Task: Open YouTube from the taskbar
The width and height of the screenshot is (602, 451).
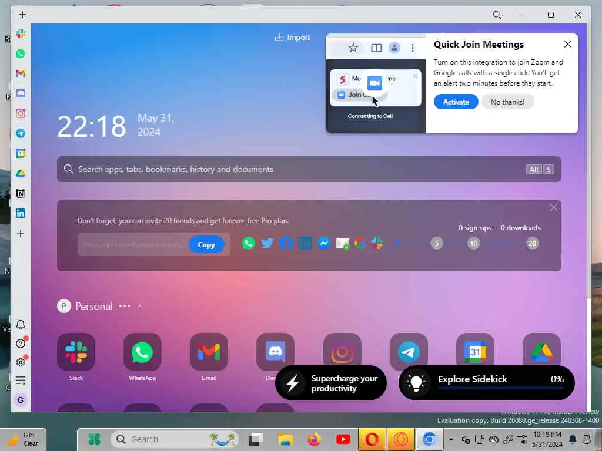Action: coord(343,439)
